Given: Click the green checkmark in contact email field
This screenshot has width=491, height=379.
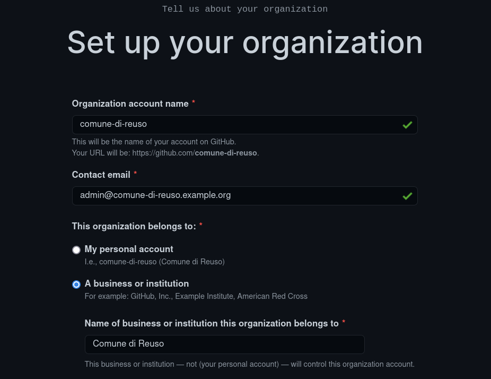Looking at the screenshot, I should click(407, 196).
